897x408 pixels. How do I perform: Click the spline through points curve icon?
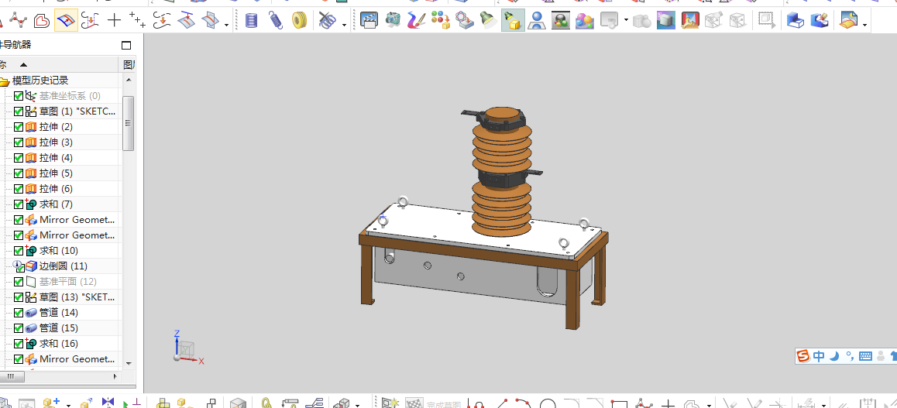point(19,22)
